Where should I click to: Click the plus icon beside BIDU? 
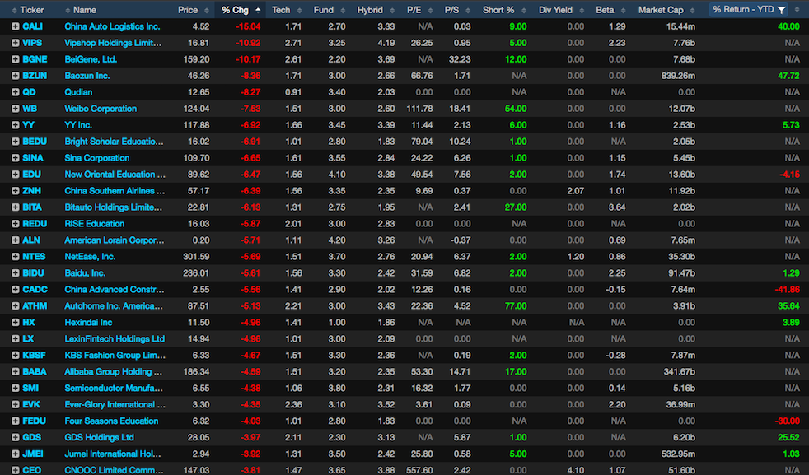[x=16, y=273]
